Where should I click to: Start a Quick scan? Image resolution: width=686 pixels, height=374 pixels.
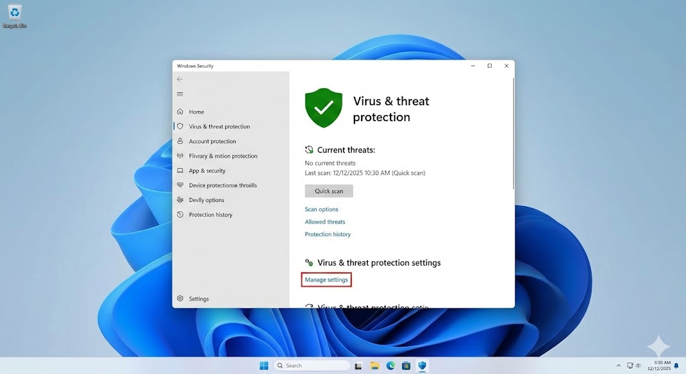click(x=329, y=191)
